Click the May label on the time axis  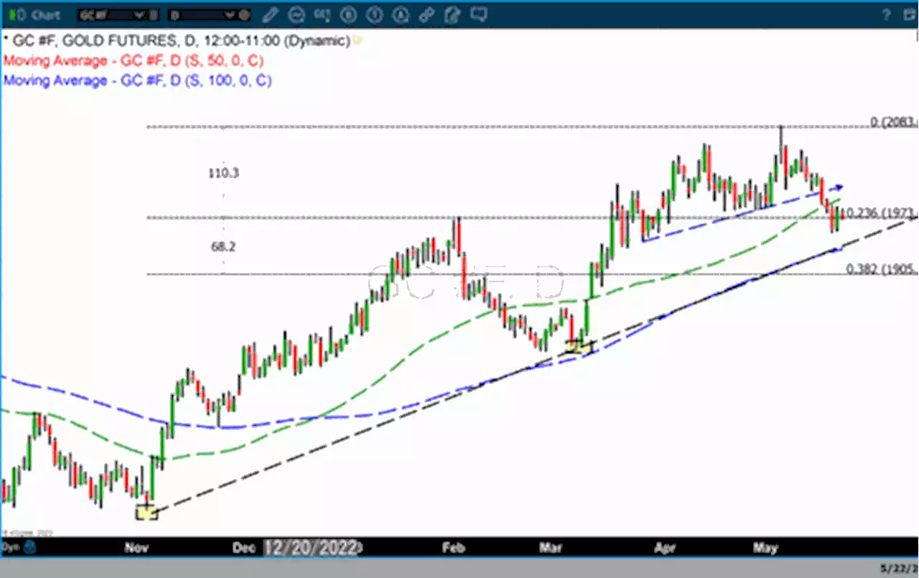click(x=765, y=548)
